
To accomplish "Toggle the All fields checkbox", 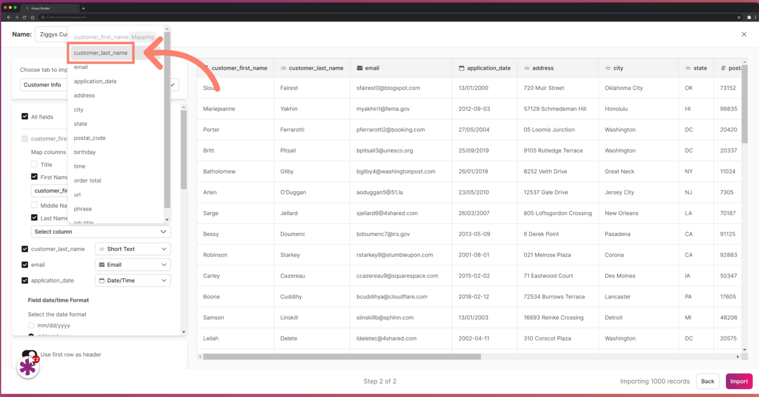I will coord(25,117).
